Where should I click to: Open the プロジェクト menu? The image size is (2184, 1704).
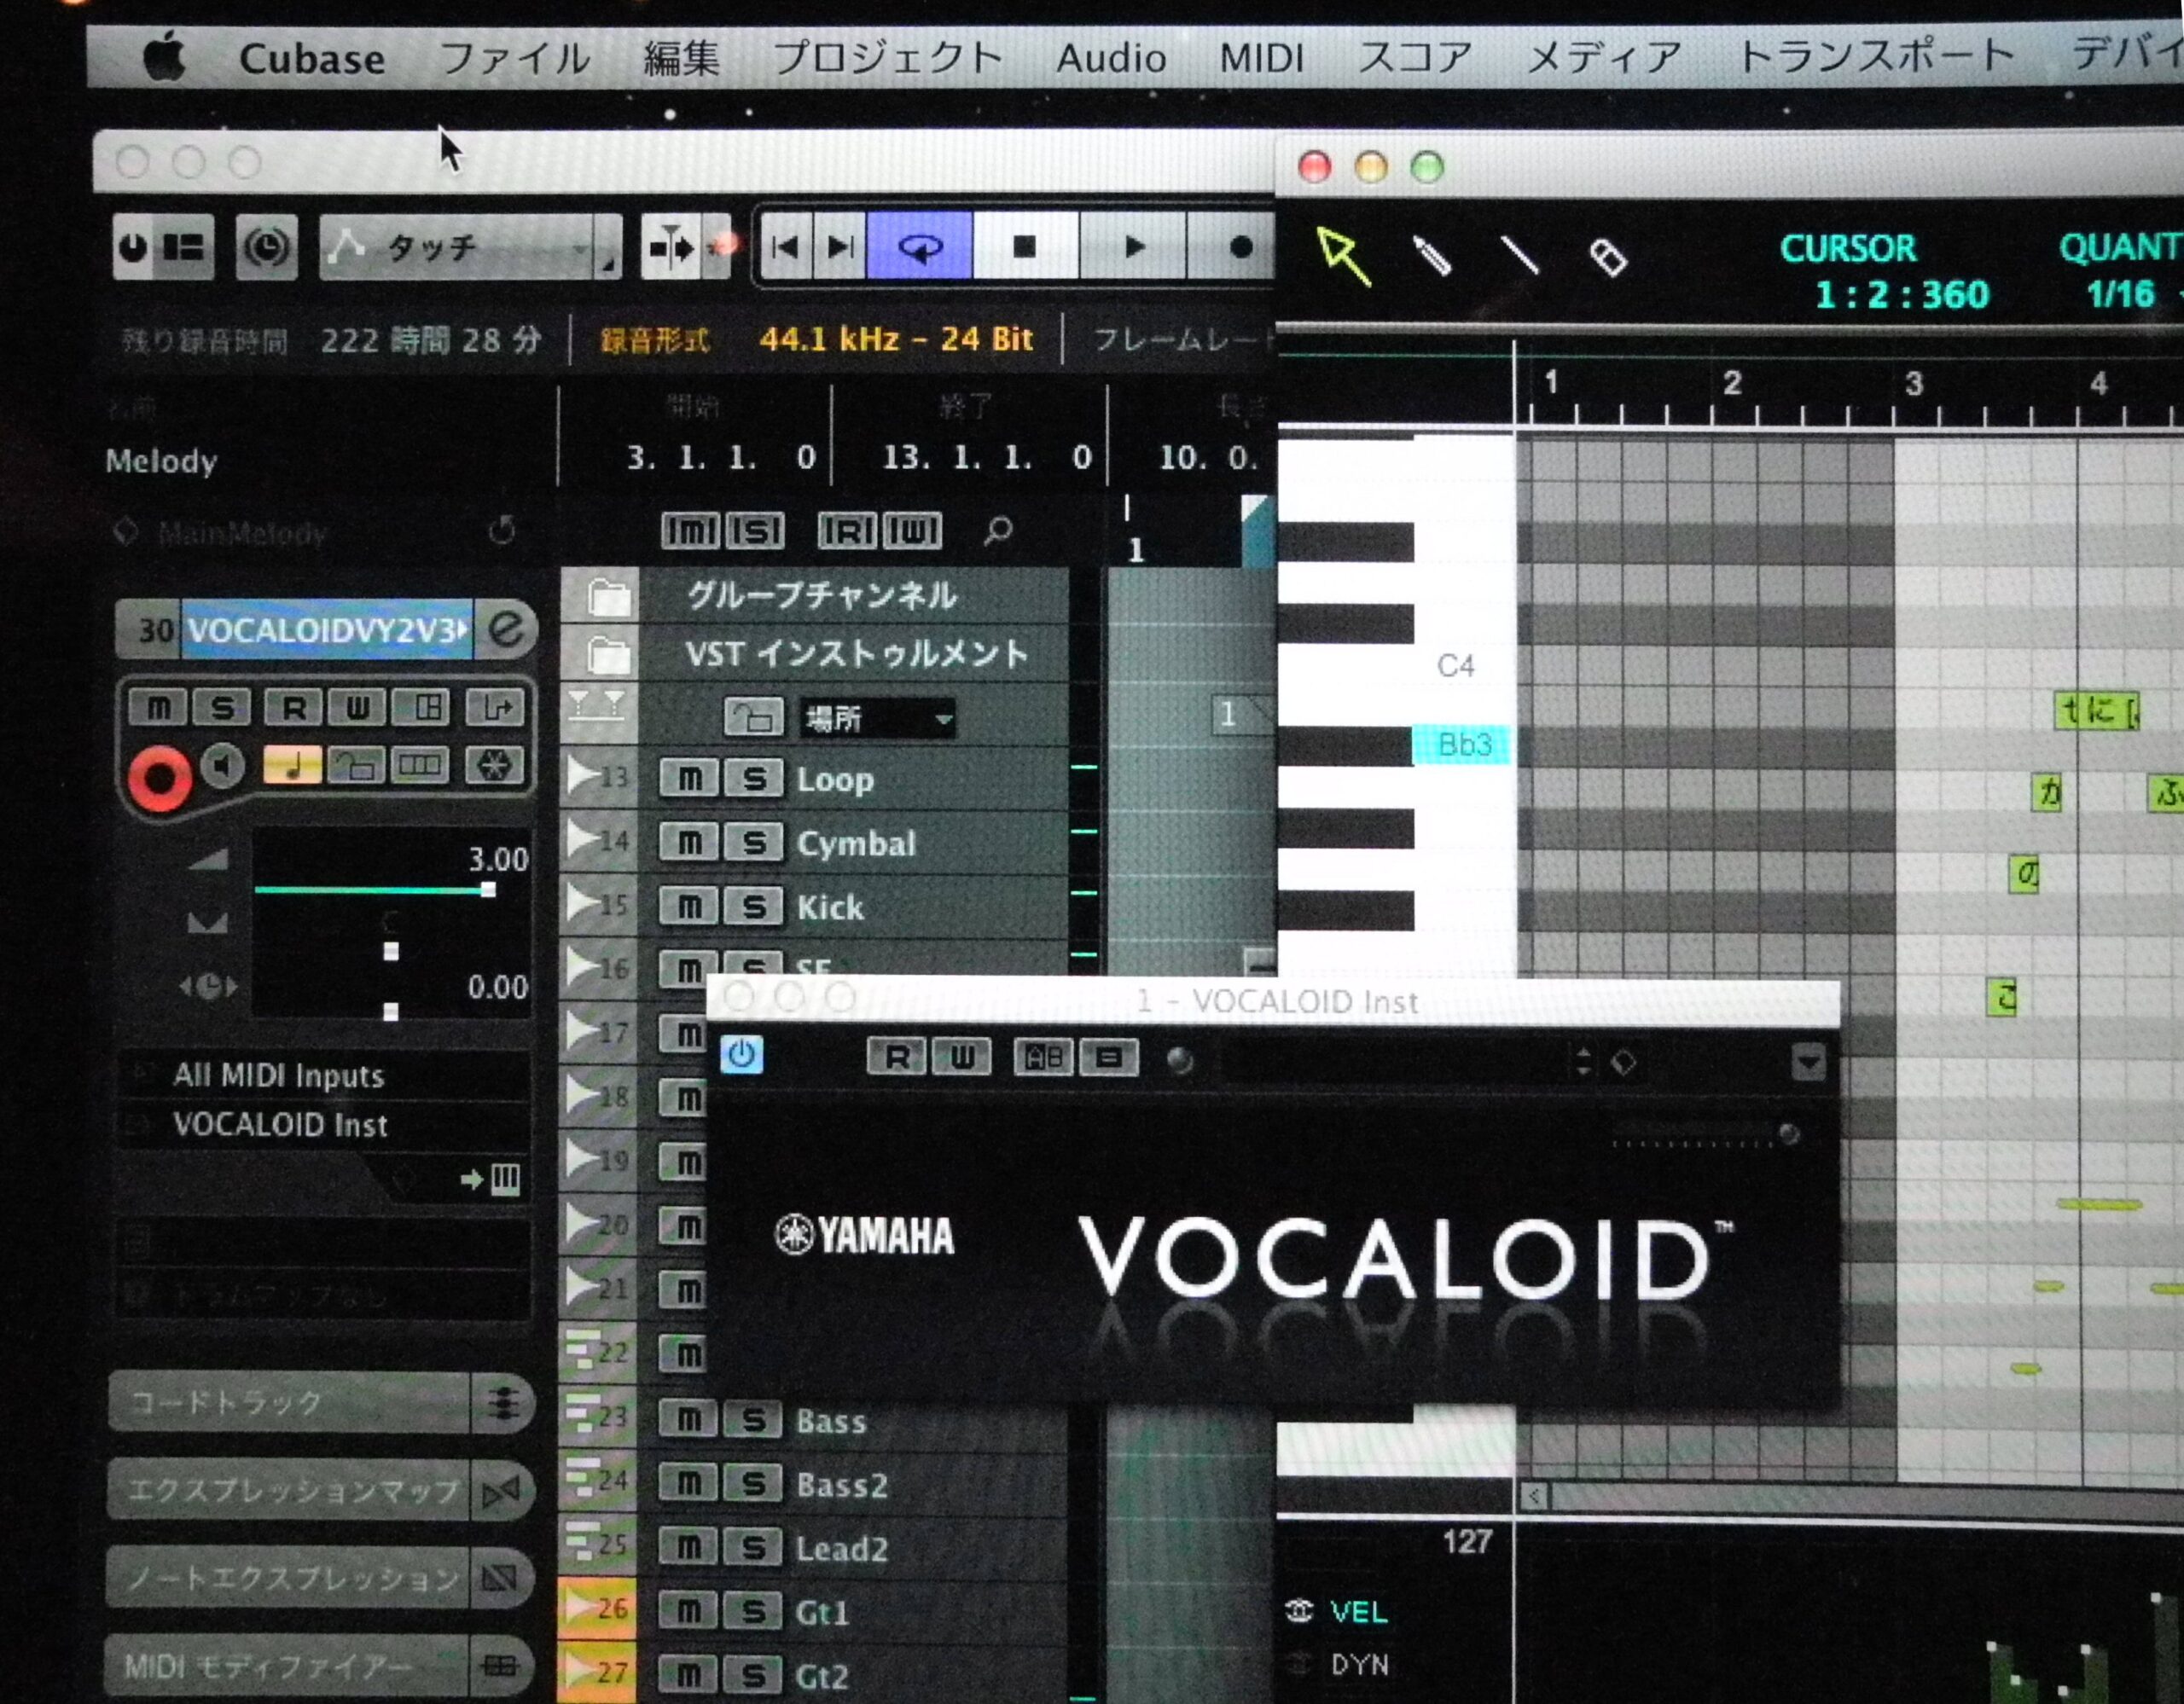point(888,57)
